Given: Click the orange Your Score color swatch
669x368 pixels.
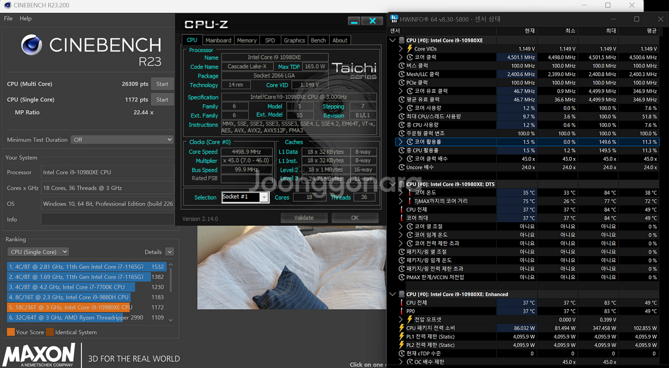Looking at the screenshot, I should [11, 332].
